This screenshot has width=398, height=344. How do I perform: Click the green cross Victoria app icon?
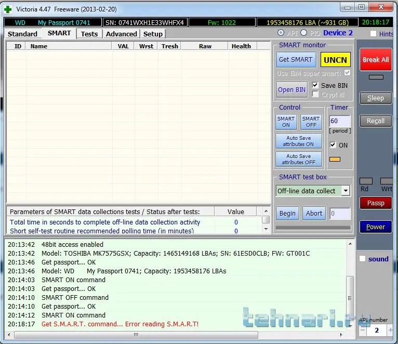pyautogui.click(x=7, y=9)
